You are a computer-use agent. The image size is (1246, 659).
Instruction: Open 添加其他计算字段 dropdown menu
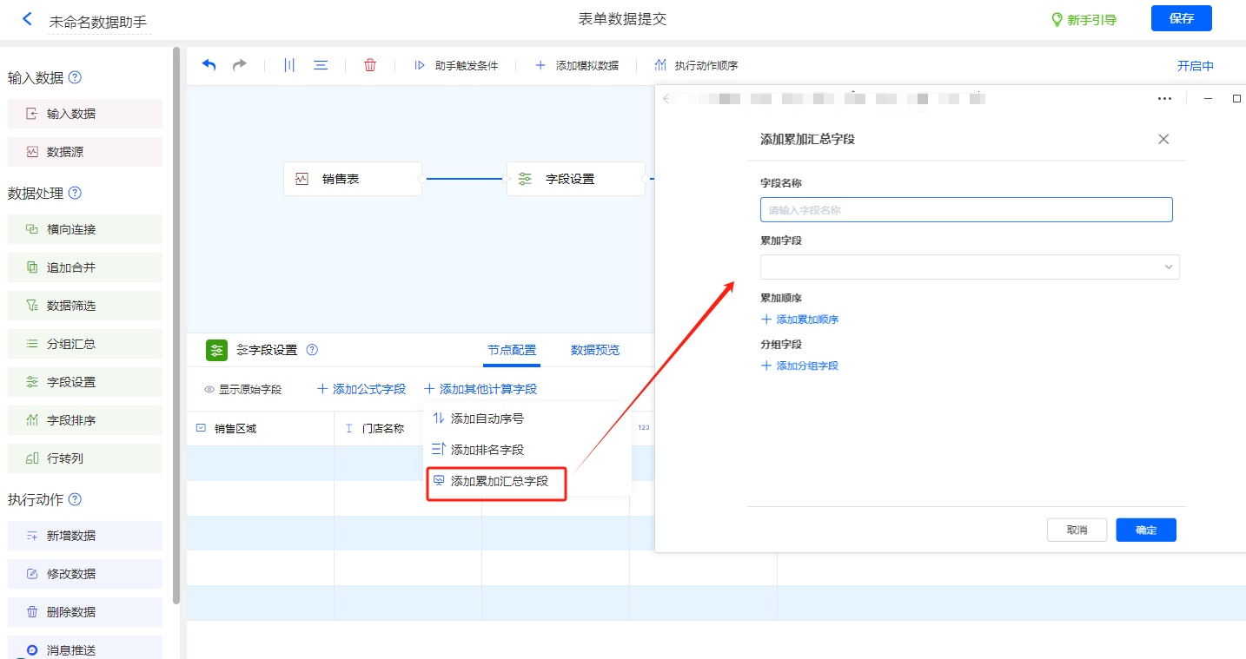[x=481, y=390]
